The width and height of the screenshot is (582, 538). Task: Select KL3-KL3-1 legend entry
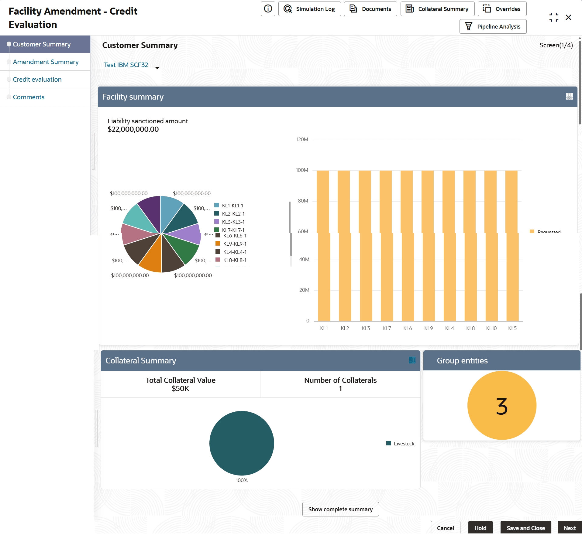229,222
